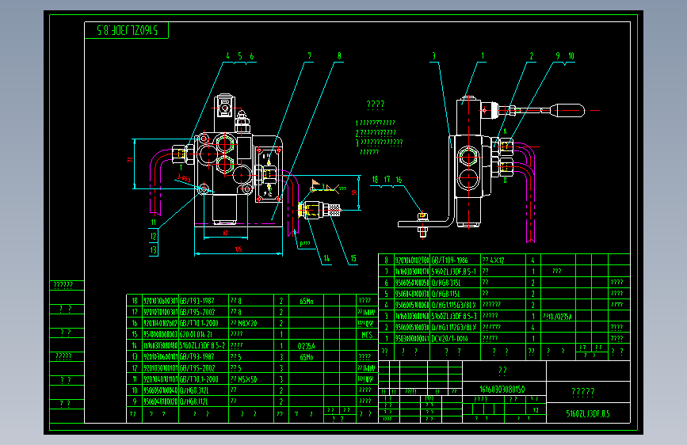Click balloon callout 18 near bracket bolt
The image size is (687, 445).
[375, 180]
